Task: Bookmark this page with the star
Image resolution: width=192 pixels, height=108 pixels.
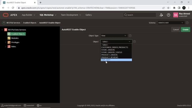Action: (168, 8)
